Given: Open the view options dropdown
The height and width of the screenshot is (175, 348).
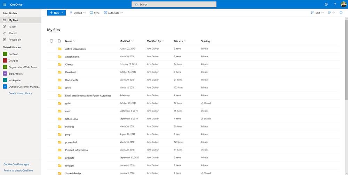Looking at the screenshot, I should [331, 13].
